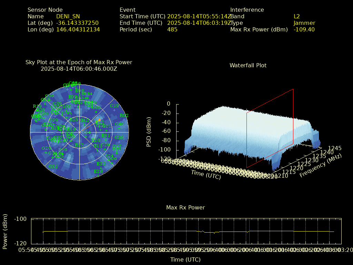Click the Jammer interference type value

tap(304, 23)
